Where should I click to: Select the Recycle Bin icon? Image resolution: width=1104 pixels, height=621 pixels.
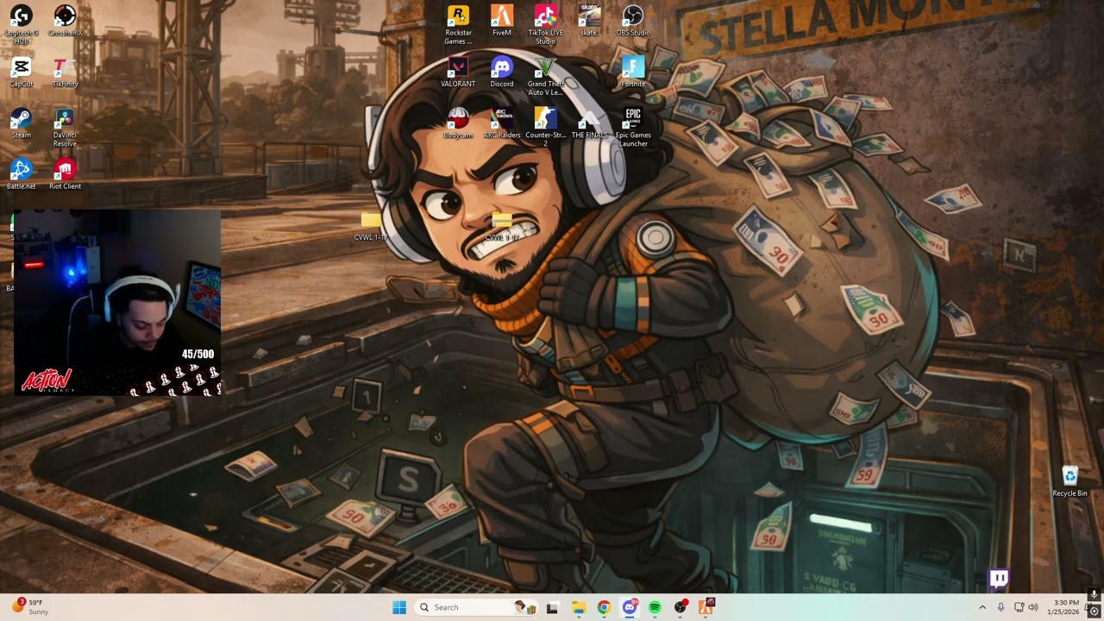point(1069,481)
